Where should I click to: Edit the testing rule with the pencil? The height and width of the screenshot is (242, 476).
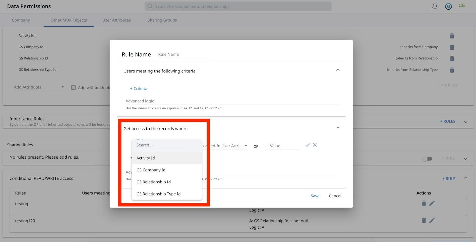432,203
